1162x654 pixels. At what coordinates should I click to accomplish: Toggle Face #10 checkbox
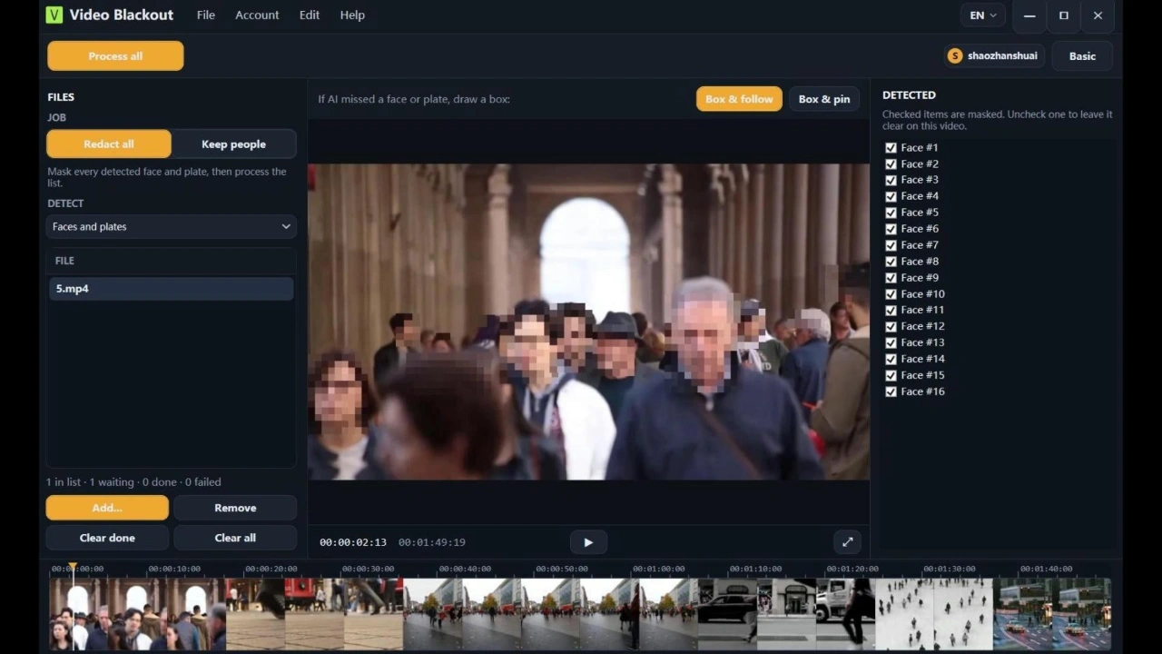pyautogui.click(x=891, y=294)
